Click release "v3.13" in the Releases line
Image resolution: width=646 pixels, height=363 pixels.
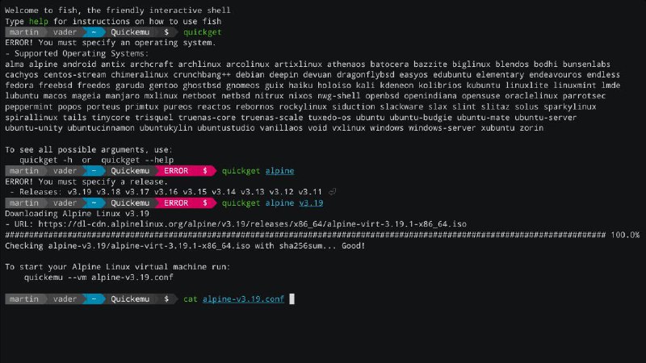pos(253,192)
